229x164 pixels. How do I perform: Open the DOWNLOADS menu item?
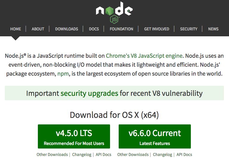66,29
